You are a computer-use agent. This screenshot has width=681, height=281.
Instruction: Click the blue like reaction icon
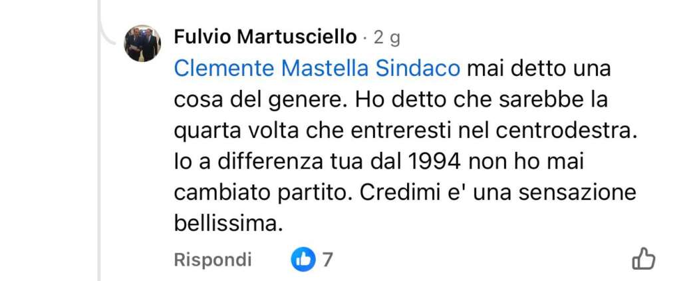(303, 260)
